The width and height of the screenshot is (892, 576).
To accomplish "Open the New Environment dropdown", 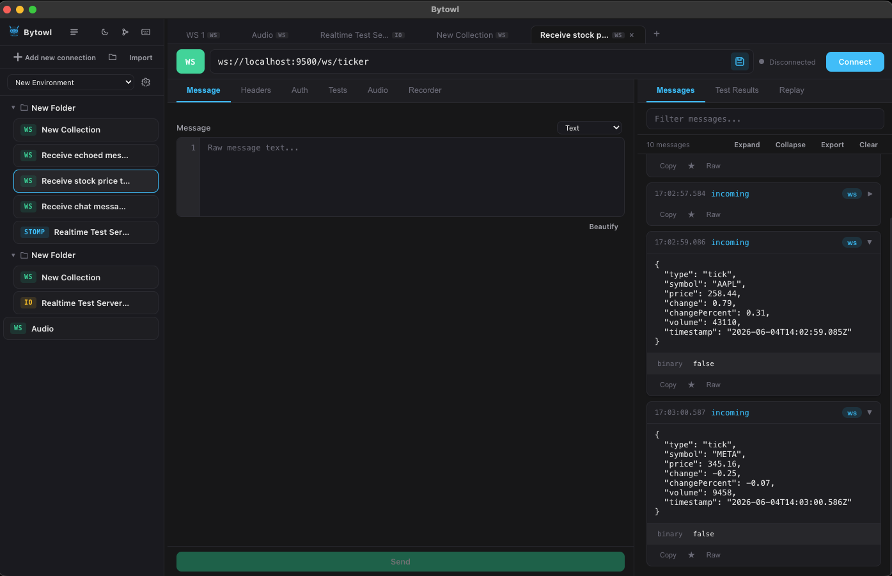I will [70, 83].
